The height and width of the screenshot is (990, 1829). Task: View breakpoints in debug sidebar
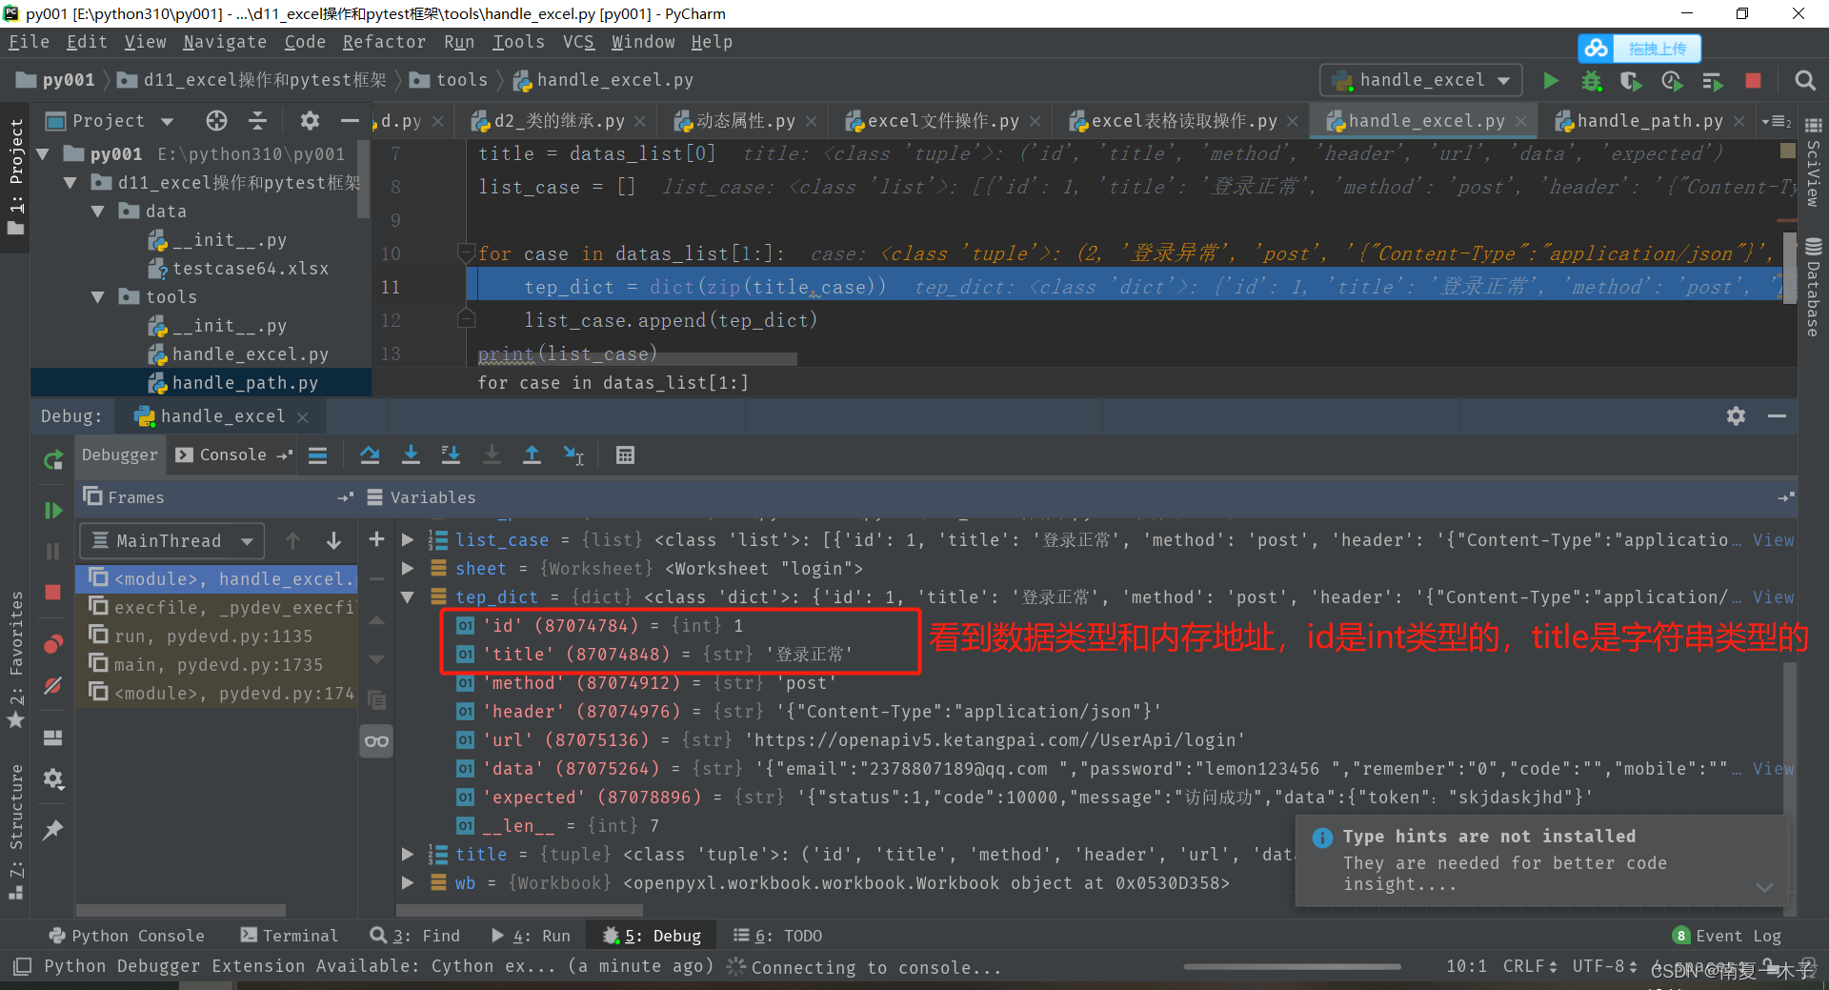pos(53,644)
